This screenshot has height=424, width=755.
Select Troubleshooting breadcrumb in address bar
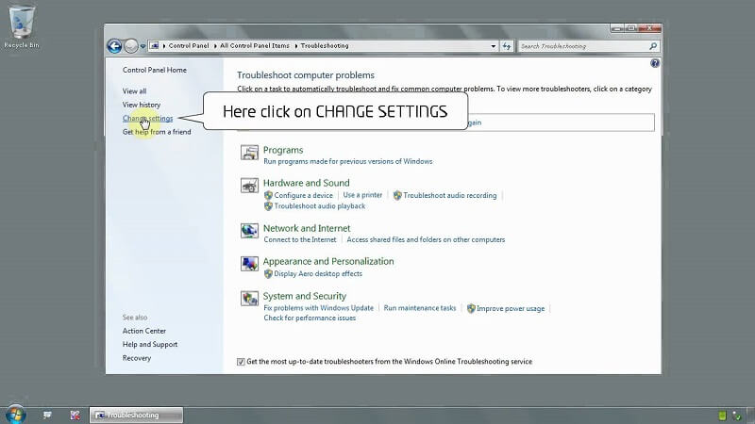[x=325, y=45]
